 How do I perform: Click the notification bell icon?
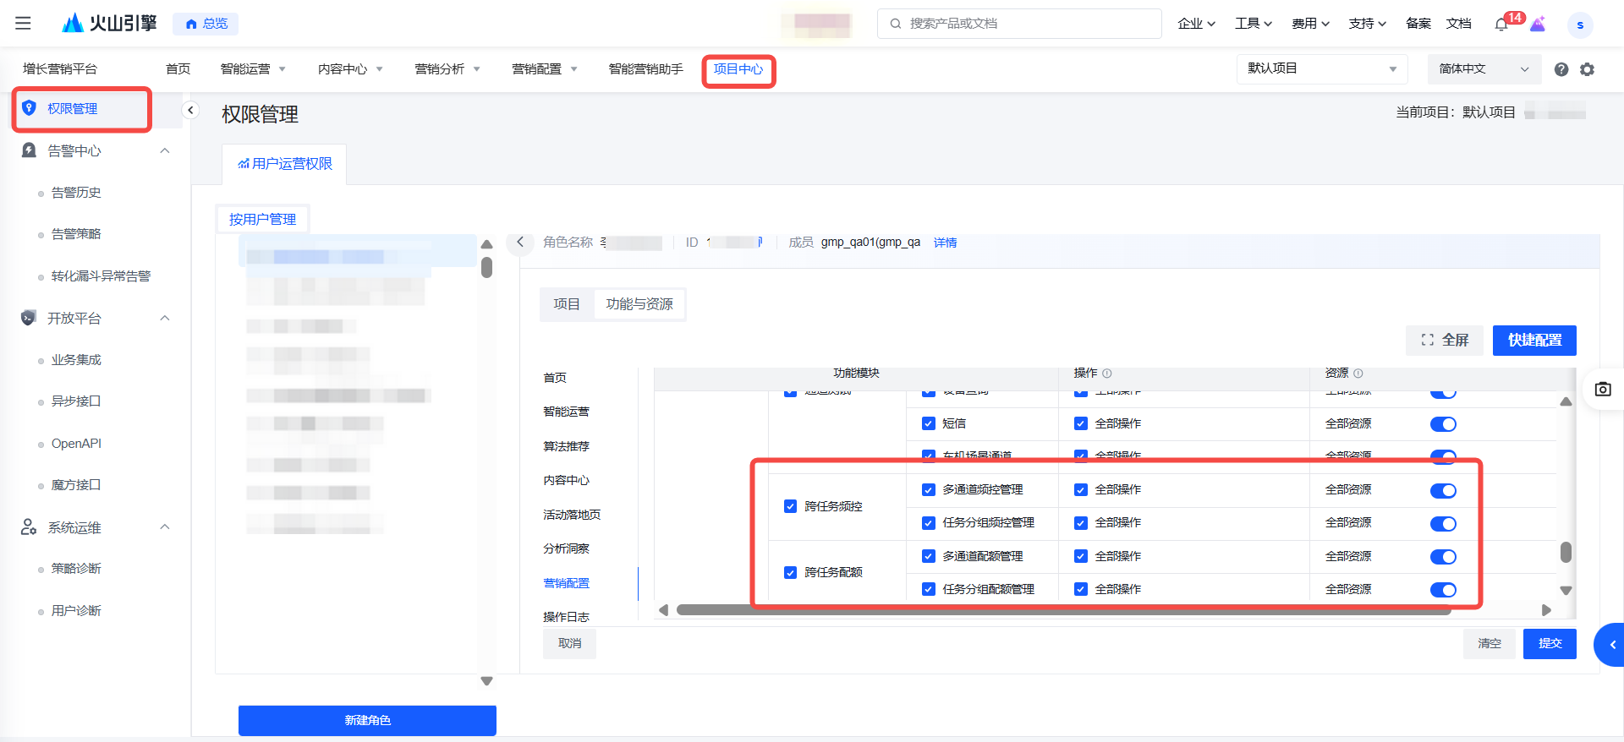point(1501,25)
